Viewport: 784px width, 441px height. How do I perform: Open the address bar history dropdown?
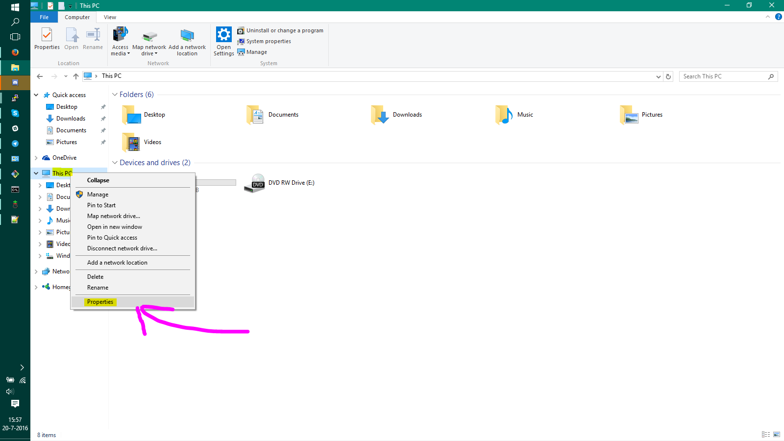[659, 76]
